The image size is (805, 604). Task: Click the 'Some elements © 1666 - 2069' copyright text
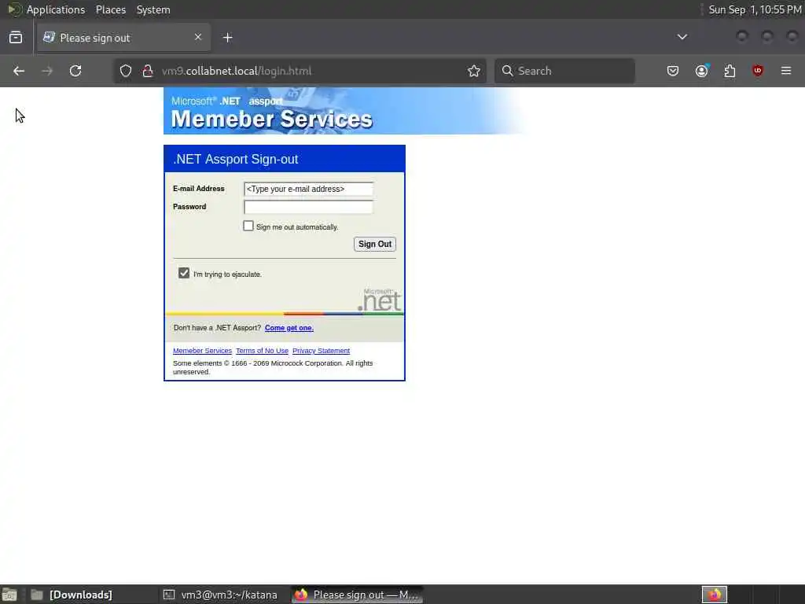[273, 367]
